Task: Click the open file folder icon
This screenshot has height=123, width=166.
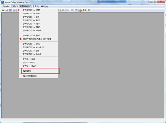Action: click(3, 10)
